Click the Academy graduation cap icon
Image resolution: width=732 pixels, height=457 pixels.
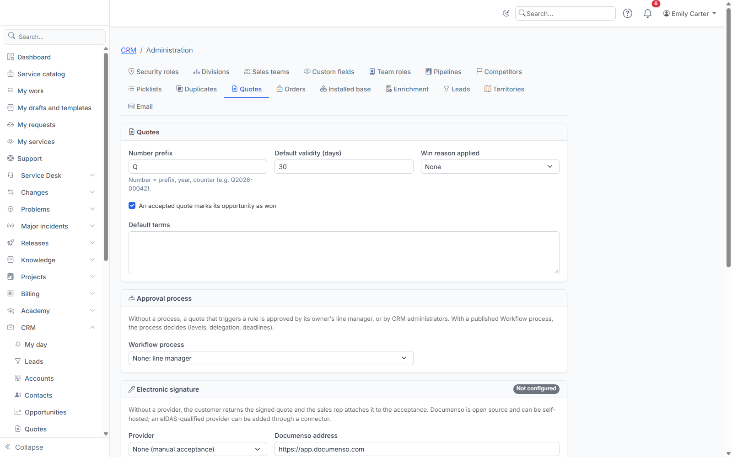pos(11,310)
